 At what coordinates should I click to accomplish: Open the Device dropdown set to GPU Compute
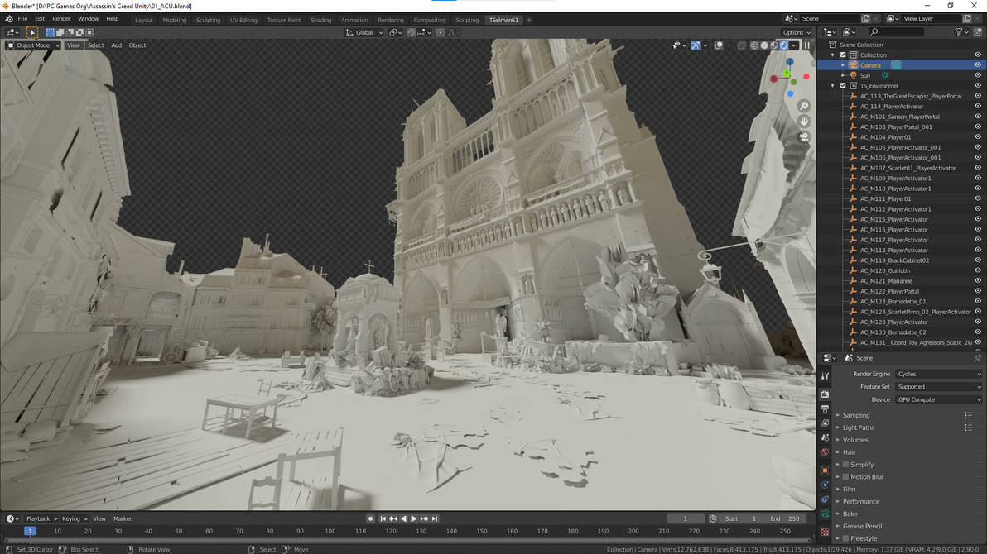coord(938,399)
